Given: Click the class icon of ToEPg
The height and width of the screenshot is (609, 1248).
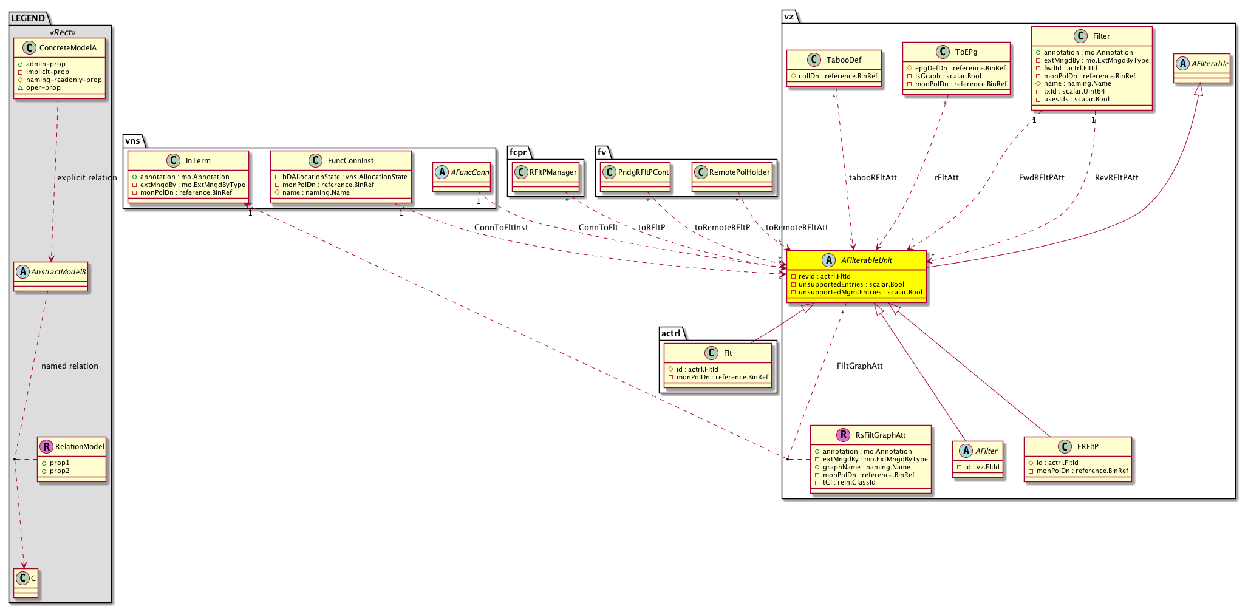Looking at the screenshot, I should pos(943,52).
